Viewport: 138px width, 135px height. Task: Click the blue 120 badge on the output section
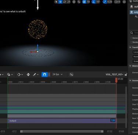113,120
